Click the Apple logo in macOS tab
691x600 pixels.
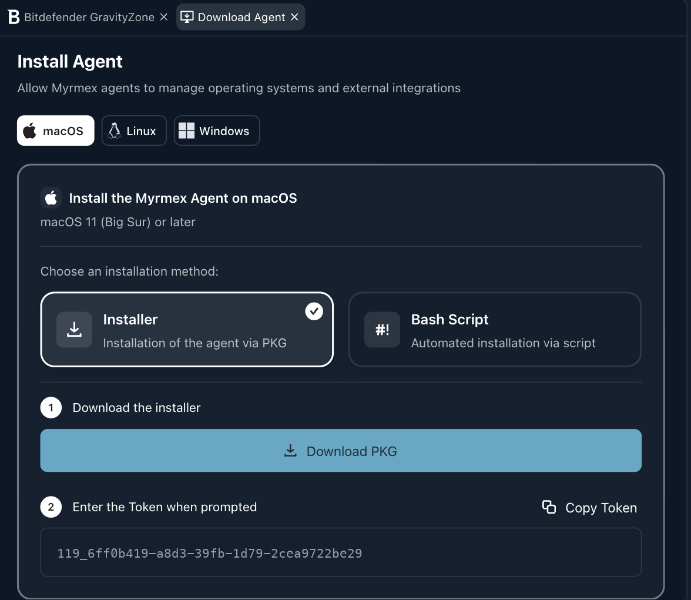pyautogui.click(x=29, y=130)
